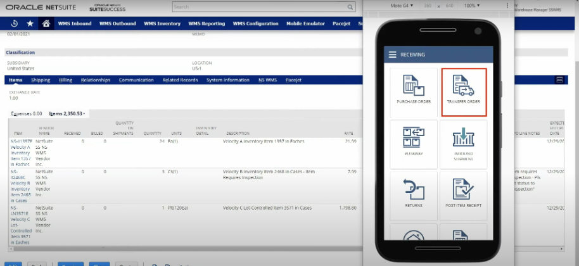This screenshot has width=579, height=266.
Task: Tap the Purchase Order tile
Action: tap(414, 92)
